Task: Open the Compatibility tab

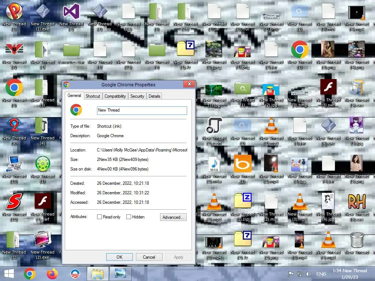Action: 115,96
